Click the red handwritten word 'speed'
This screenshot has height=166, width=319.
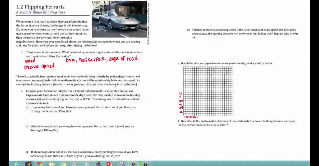pos(30,61)
